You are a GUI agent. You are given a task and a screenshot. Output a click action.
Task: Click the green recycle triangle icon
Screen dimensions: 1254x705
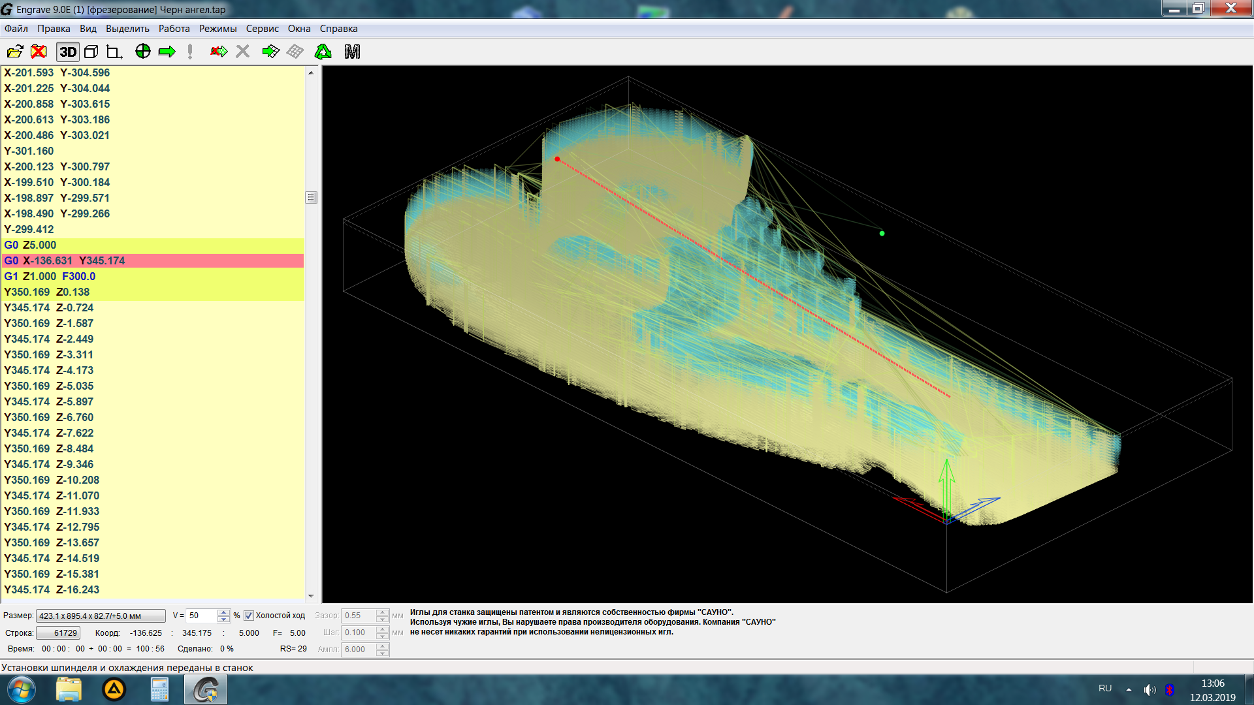click(x=323, y=52)
